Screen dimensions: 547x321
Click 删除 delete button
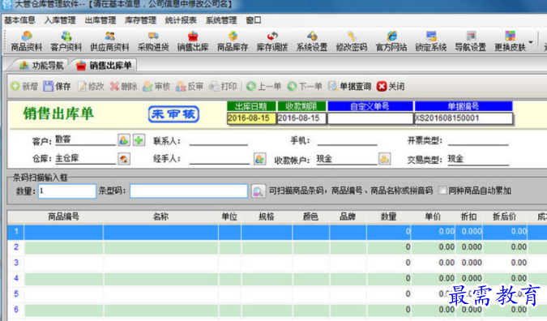tap(123, 86)
